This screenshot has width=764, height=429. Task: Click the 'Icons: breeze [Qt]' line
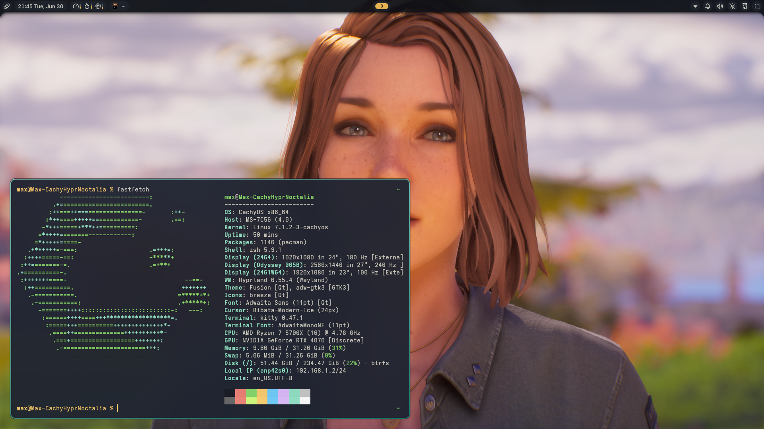tap(257, 295)
